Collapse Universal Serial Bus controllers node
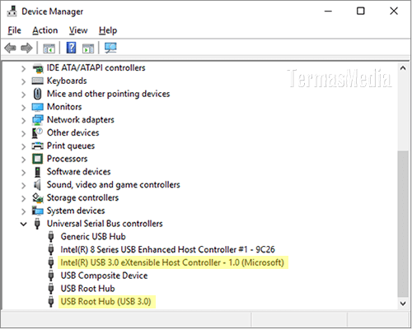The width and height of the screenshot is (412, 329). click(24, 224)
